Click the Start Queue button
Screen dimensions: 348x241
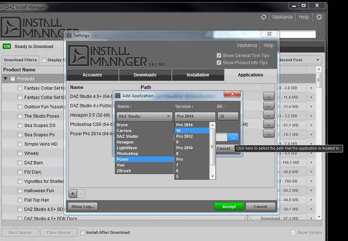point(20,232)
